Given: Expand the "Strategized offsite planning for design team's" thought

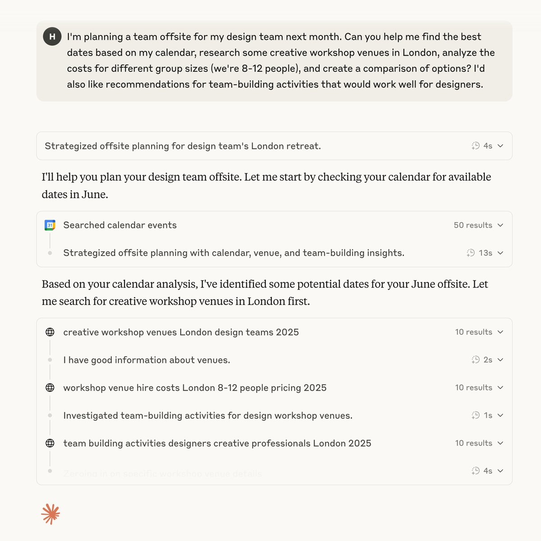Looking at the screenshot, I should click(500, 146).
